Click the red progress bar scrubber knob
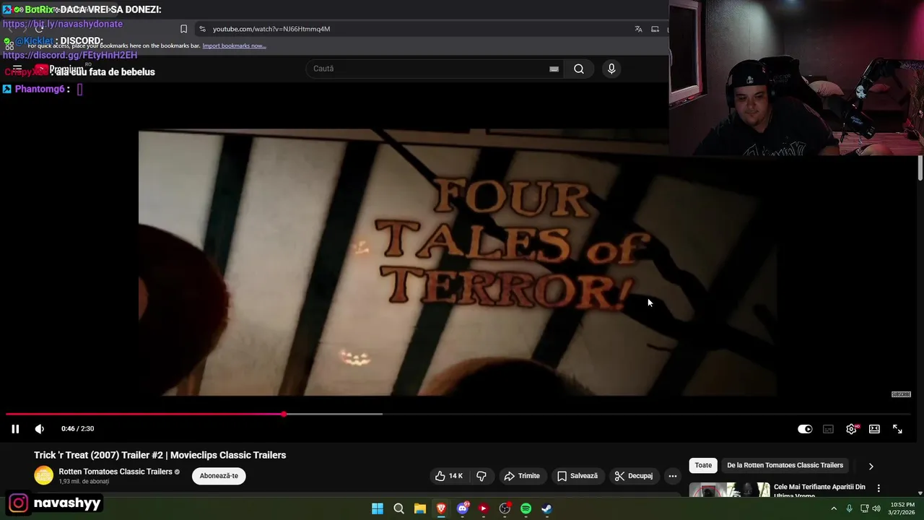 pyautogui.click(x=284, y=414)
